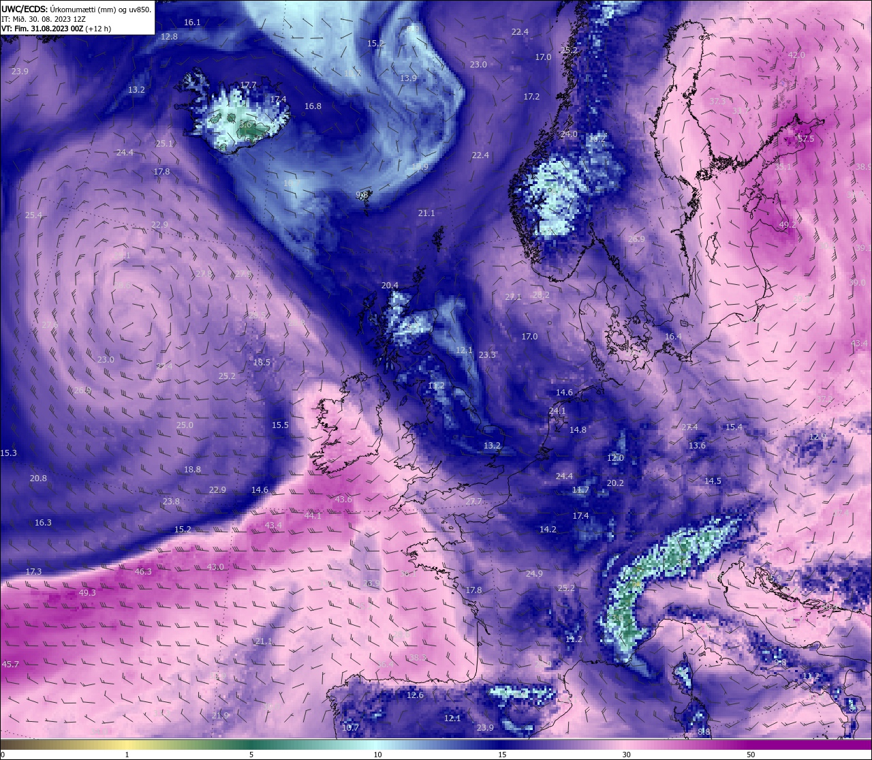Click the 14.2 value over eastern France
Image resolution: width=872 pixels, height=760 pixels.
pyautogui.click(x=548, y=530)
